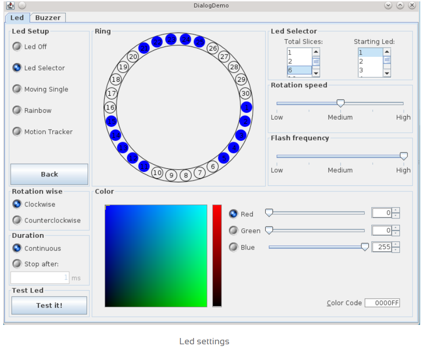
Task: Click the Rotation speed slider handle
Action: pos(340,103)
